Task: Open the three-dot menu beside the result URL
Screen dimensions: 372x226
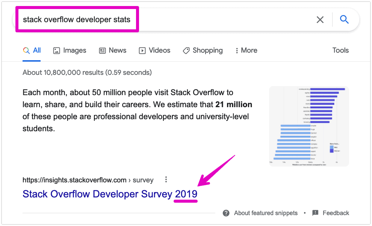Action: point(166,180)
